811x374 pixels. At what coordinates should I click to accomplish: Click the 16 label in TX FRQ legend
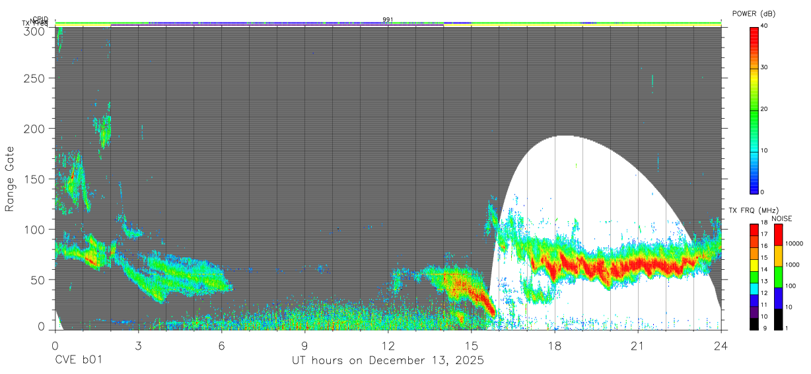(763, 246)
